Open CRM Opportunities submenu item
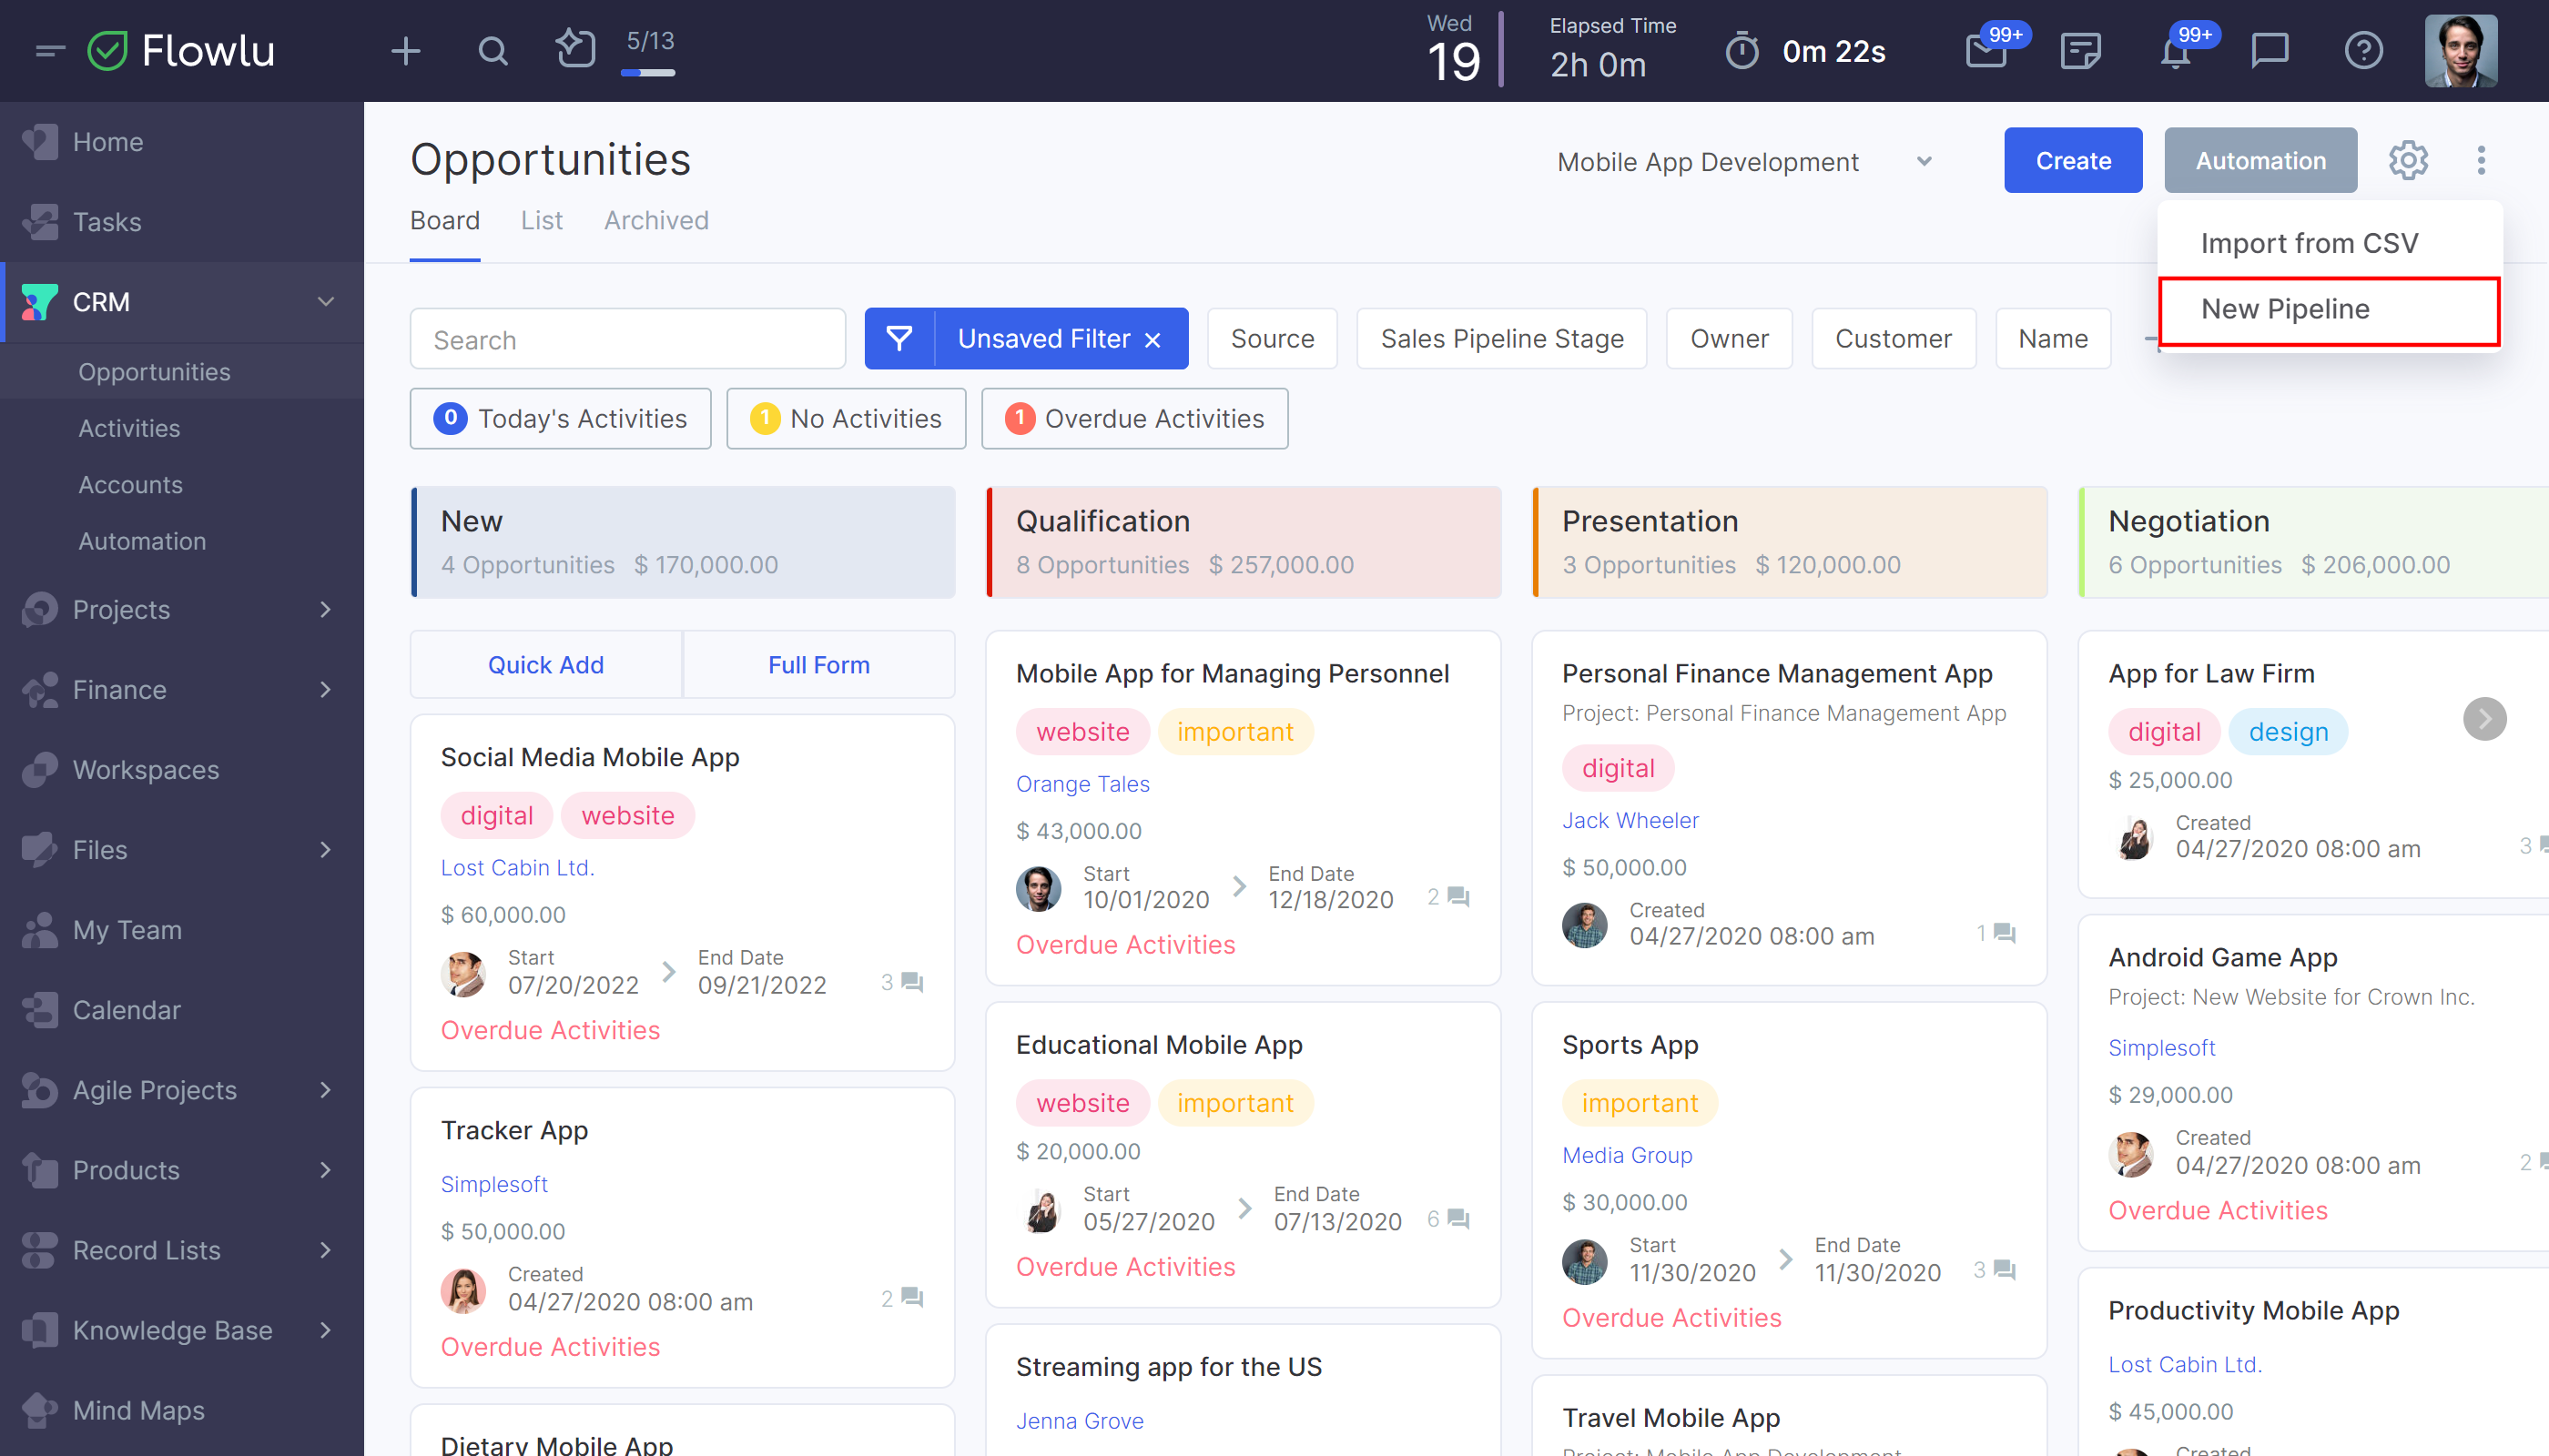The image size is (2549, 1456). click(182, 371)
